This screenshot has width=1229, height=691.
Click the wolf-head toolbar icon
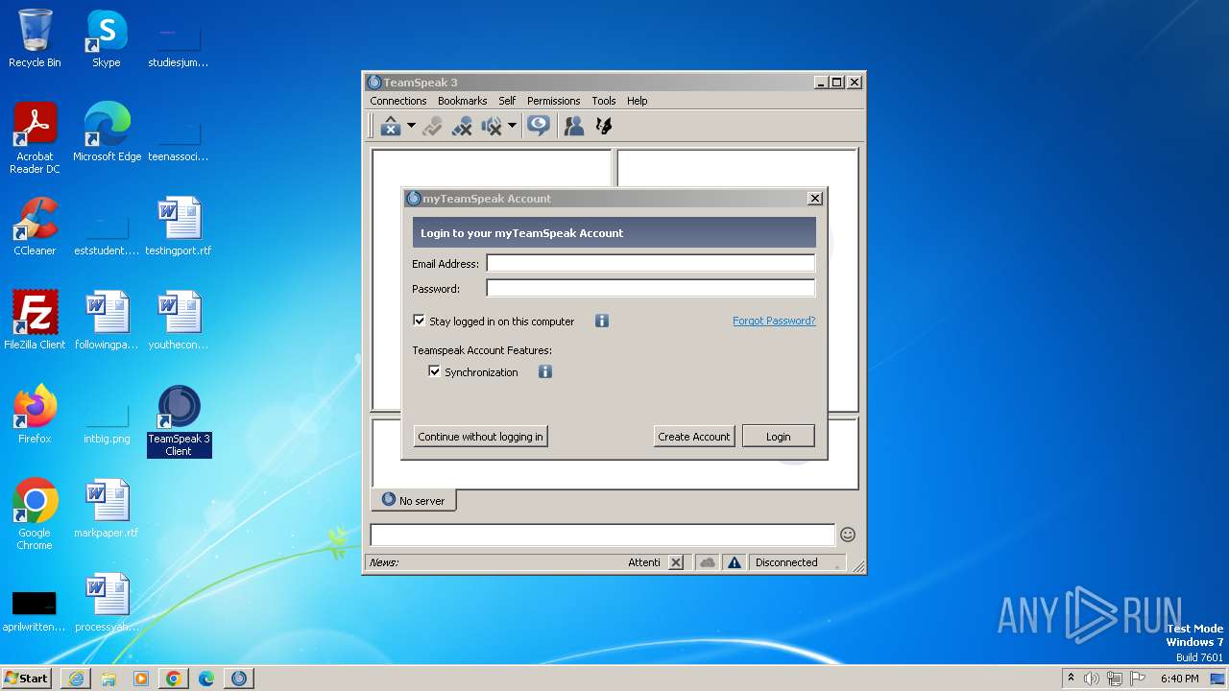click(x=604, y=126)
